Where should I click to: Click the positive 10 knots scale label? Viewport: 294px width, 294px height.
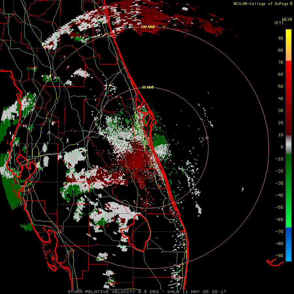click(x=281, y=135)
